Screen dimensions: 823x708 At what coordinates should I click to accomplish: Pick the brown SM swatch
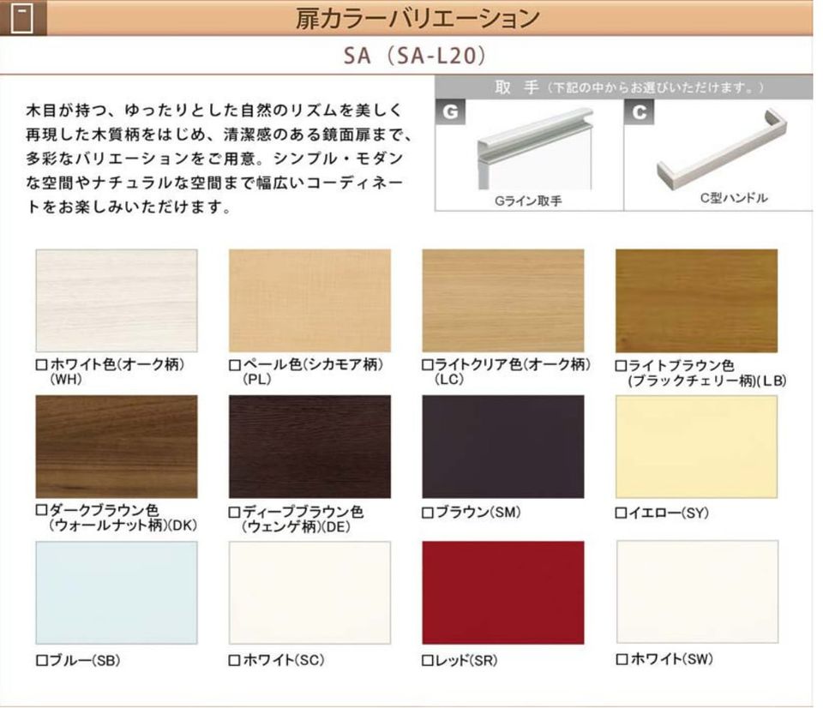(x=503, y=447)
